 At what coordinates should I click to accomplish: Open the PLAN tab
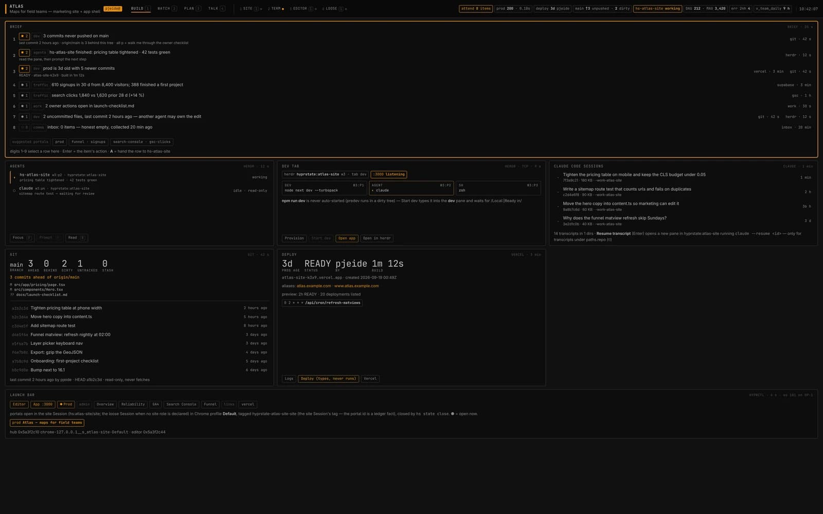pyautogui.click(x=192, y=9)
